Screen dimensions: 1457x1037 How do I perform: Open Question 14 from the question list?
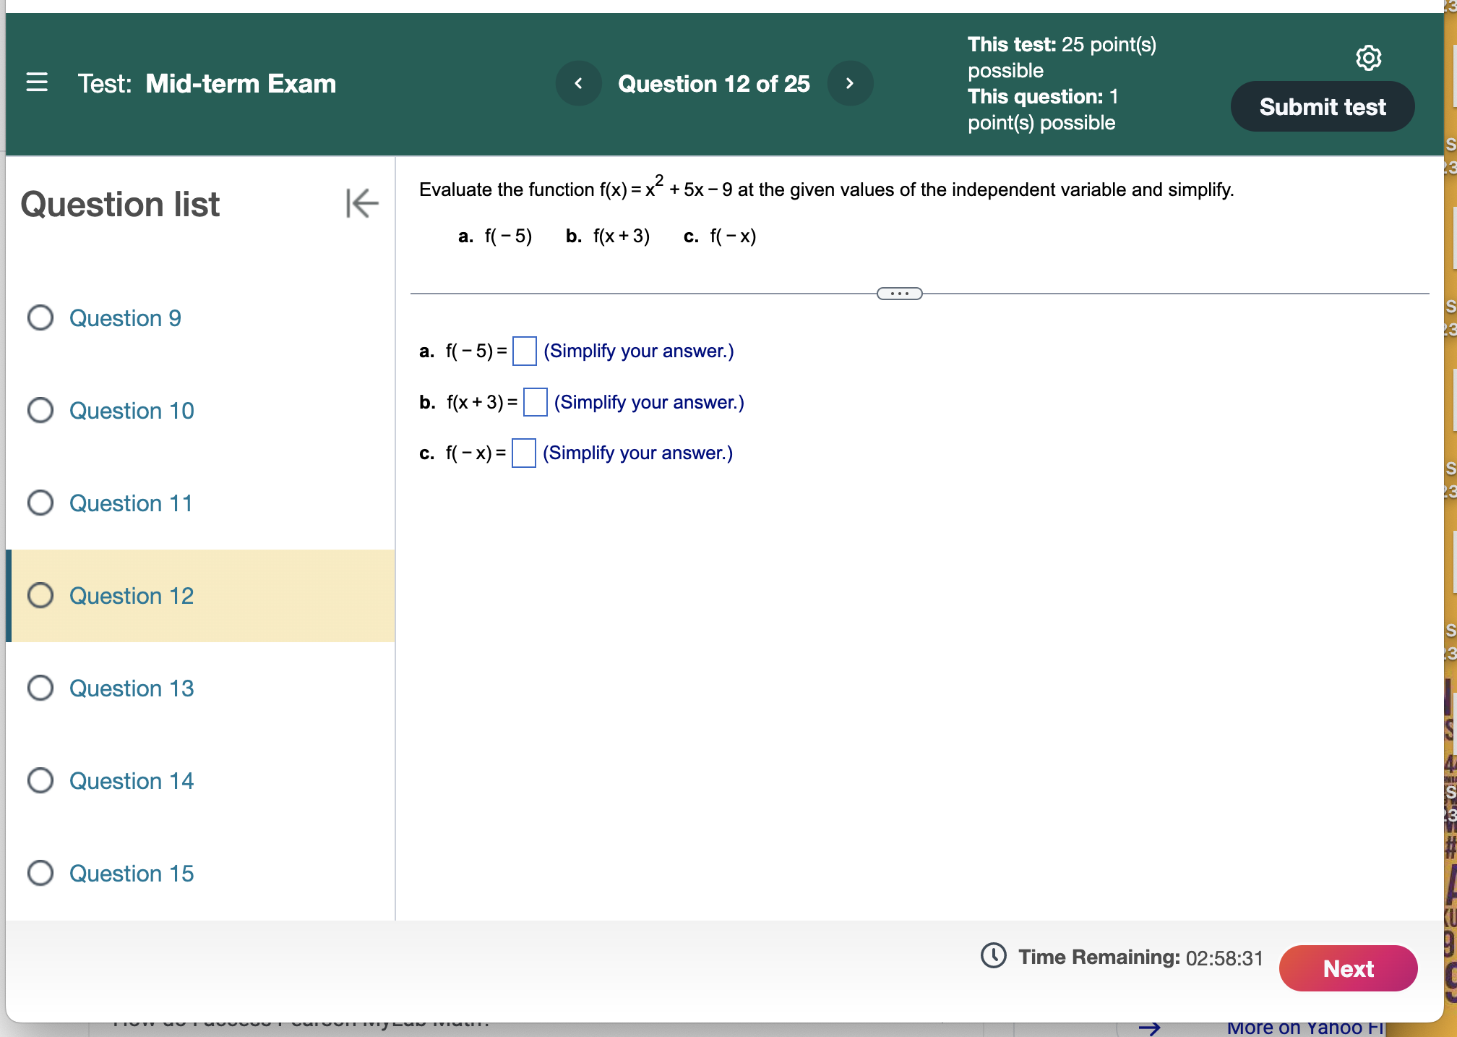point(131,780)
